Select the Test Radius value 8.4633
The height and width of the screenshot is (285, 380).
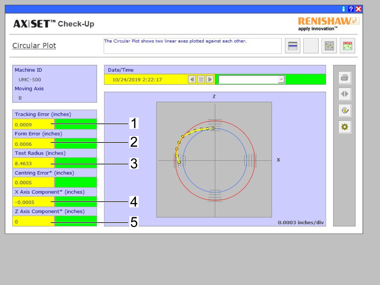pyautogui.click(x=23, y=164)
